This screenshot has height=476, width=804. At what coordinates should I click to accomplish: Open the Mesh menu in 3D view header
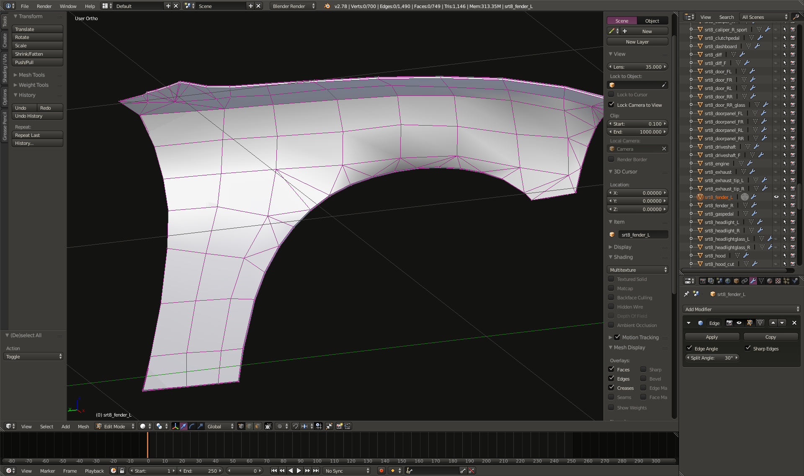tap(83, 426)
